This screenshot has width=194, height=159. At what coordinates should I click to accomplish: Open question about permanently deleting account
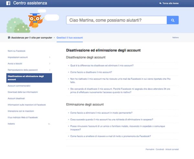(101, 113)
